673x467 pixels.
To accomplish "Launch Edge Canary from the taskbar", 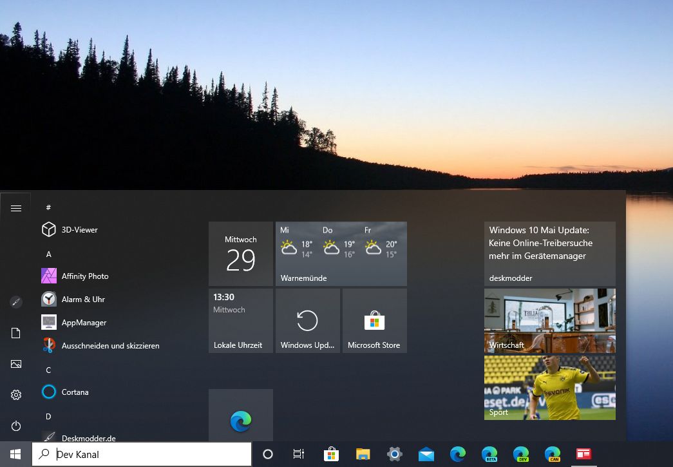I will click(553, 454).
